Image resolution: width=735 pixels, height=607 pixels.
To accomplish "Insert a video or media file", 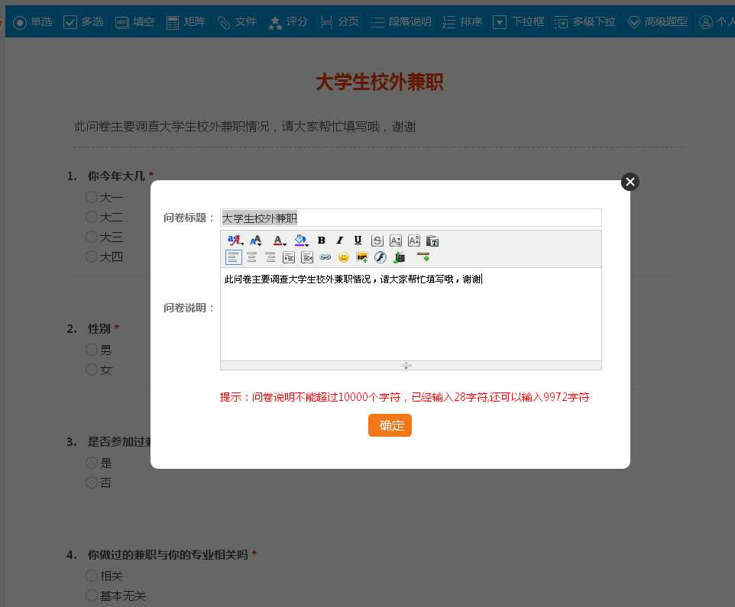I will 399,257.
